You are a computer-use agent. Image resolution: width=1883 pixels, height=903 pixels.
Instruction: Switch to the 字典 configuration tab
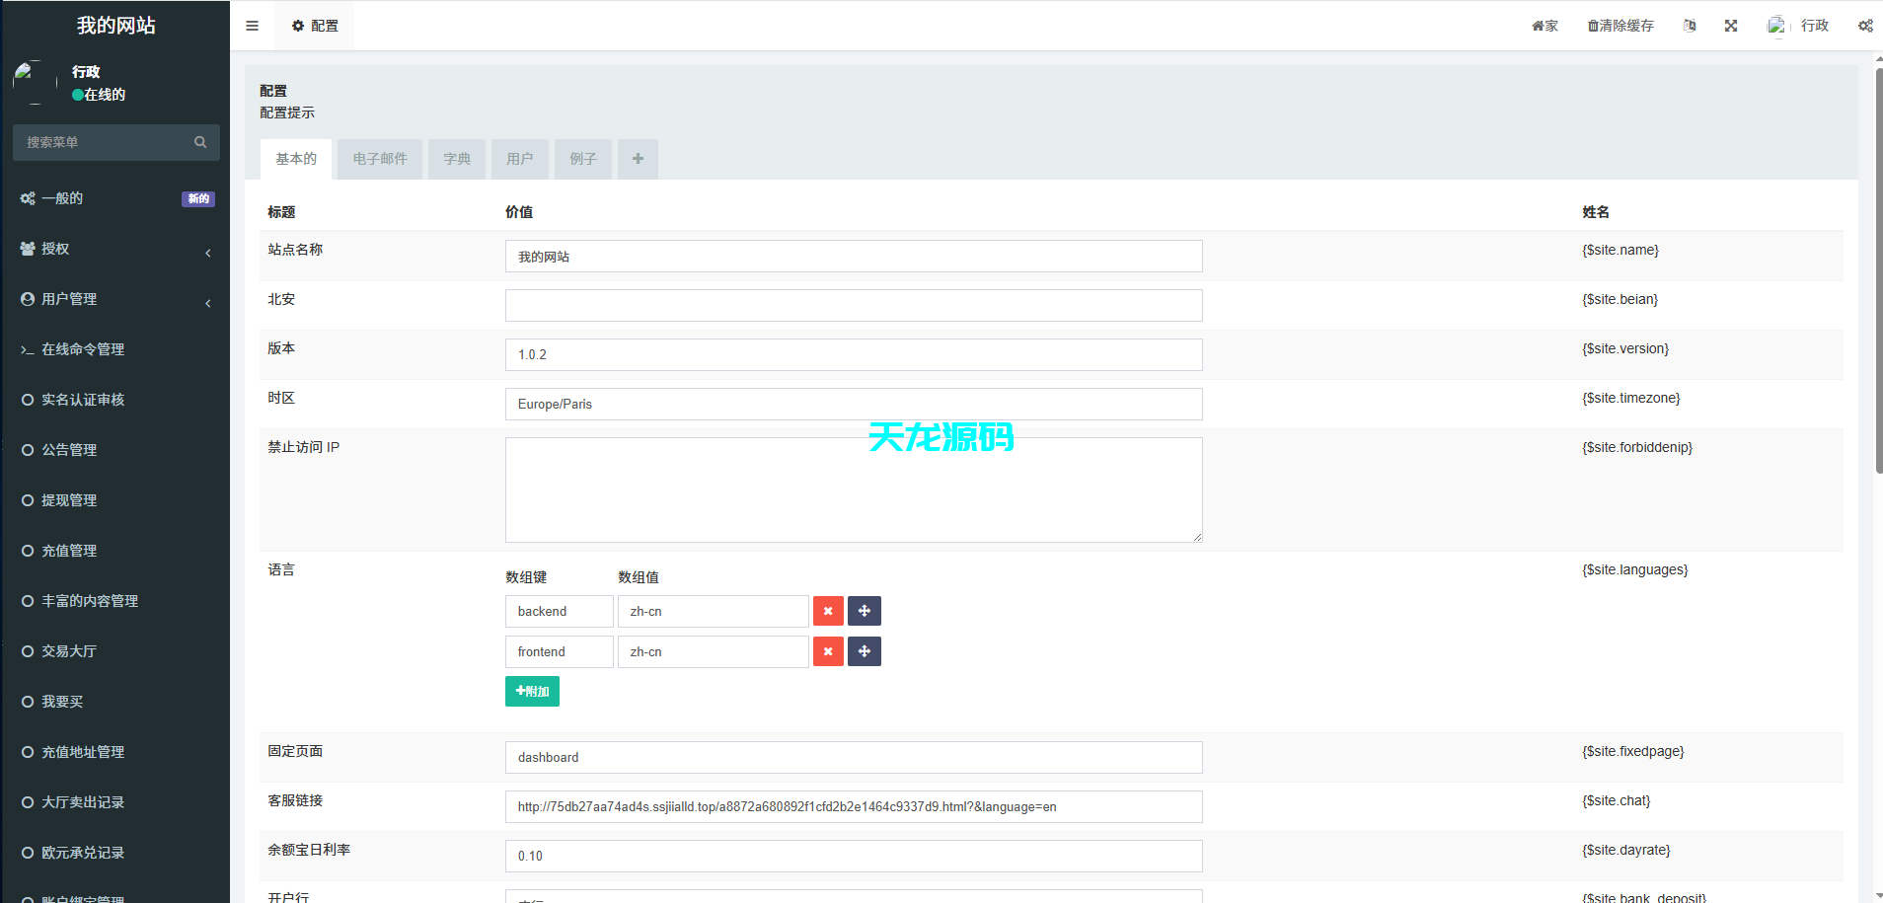tap(456, 159)
